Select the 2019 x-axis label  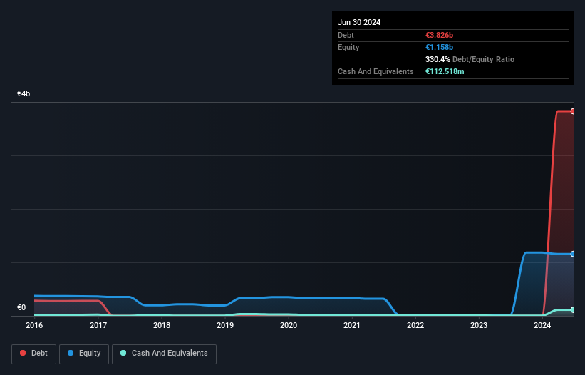[x=225, y=325]
